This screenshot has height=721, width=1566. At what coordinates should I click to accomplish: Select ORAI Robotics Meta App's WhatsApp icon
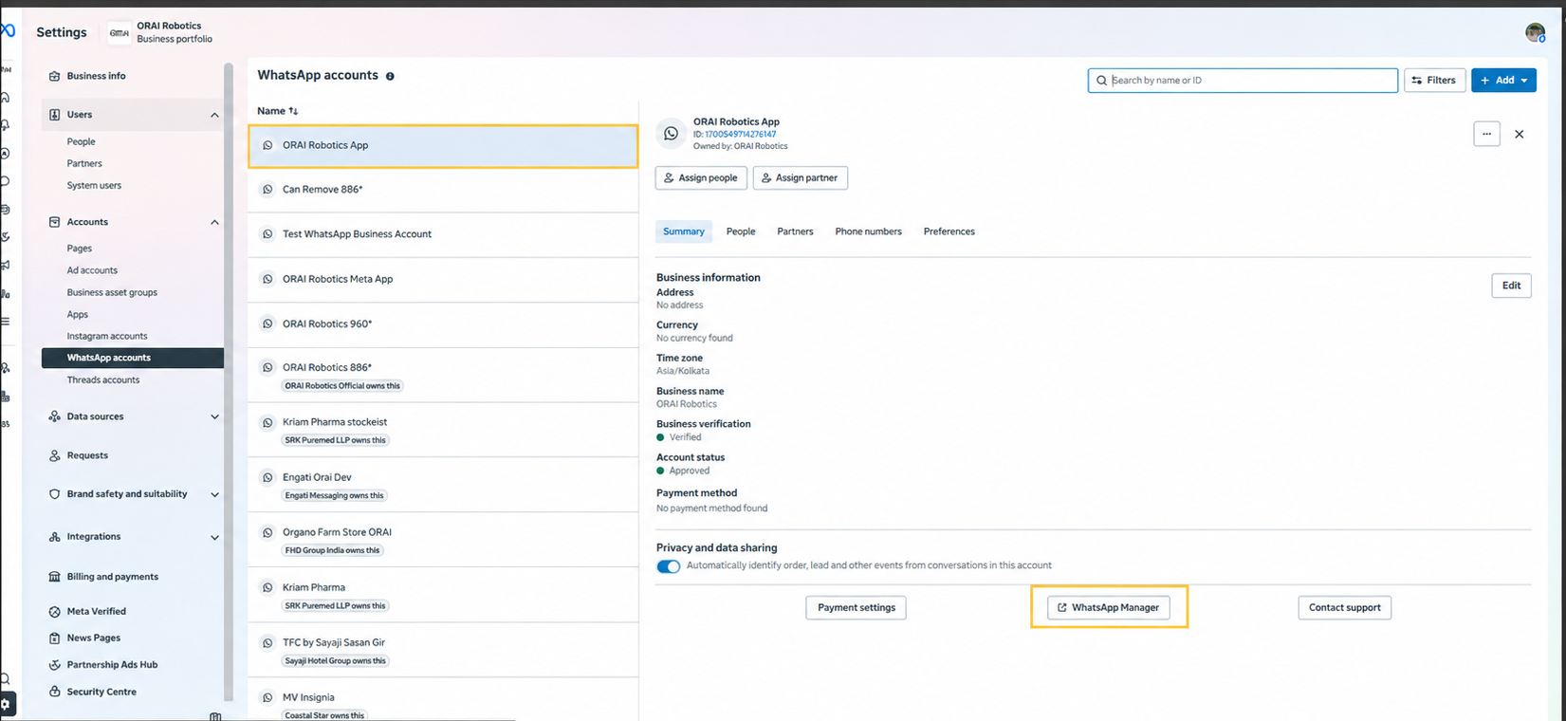(267, 279)
